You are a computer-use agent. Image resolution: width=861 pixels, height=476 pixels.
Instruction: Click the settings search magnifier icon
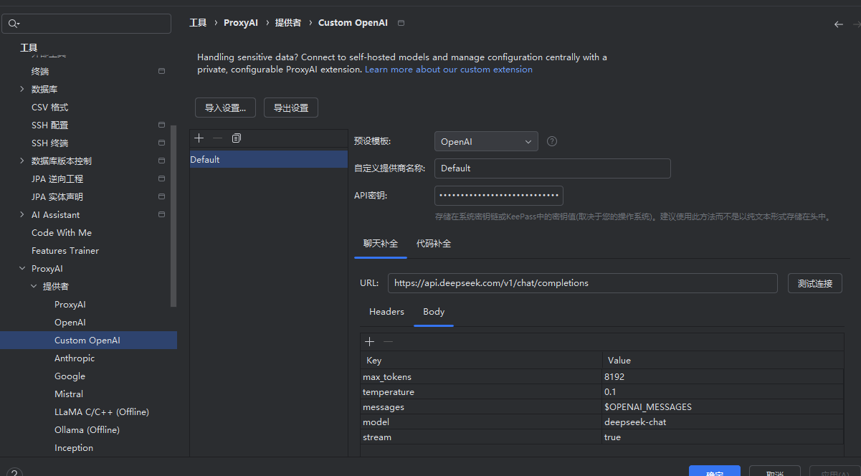[x=14, y=24]
